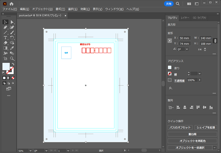The height and width of the screenshot is (153, 221).
Task: Click the 塗り fill color swatch in Appearance
Action: click(170, 68)
